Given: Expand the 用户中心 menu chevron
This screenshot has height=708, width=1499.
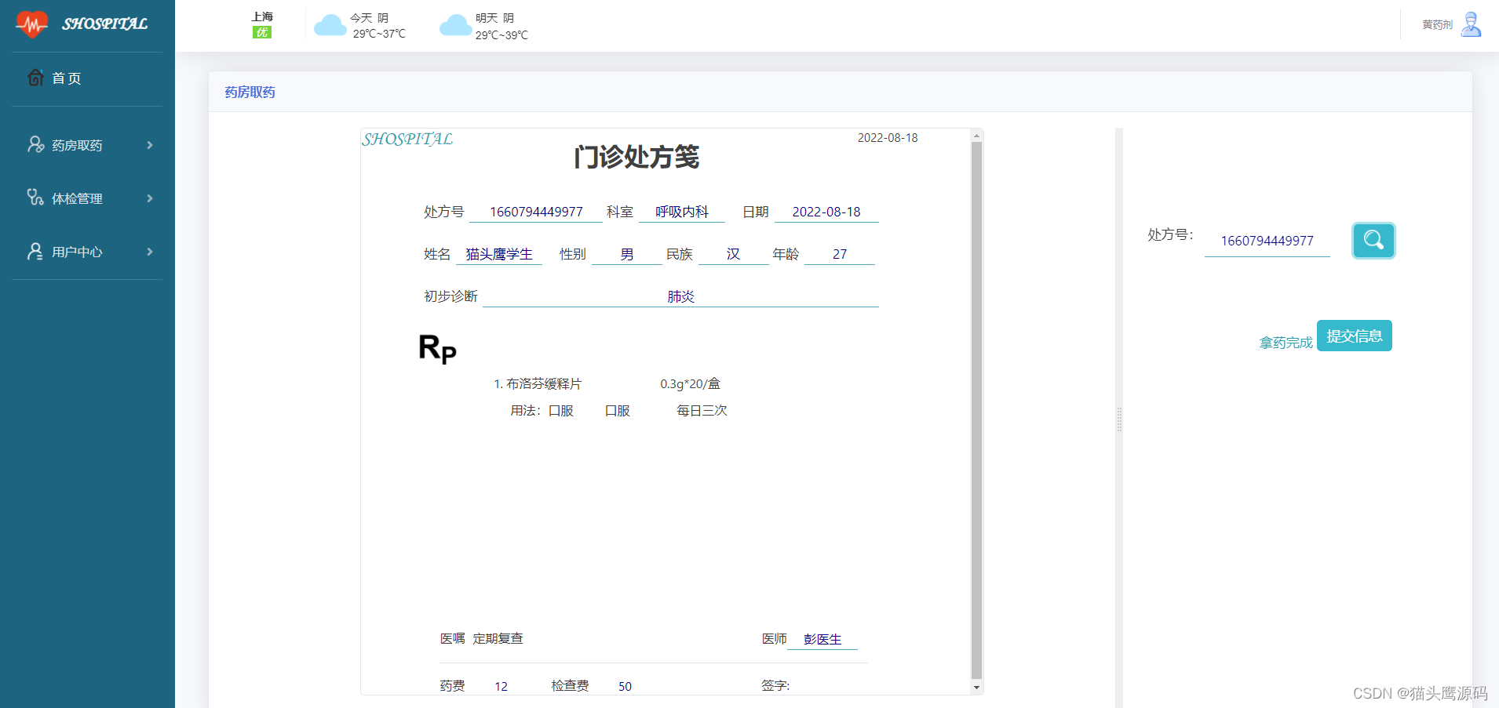Looking at the screenshot, I should click(150, 252).
